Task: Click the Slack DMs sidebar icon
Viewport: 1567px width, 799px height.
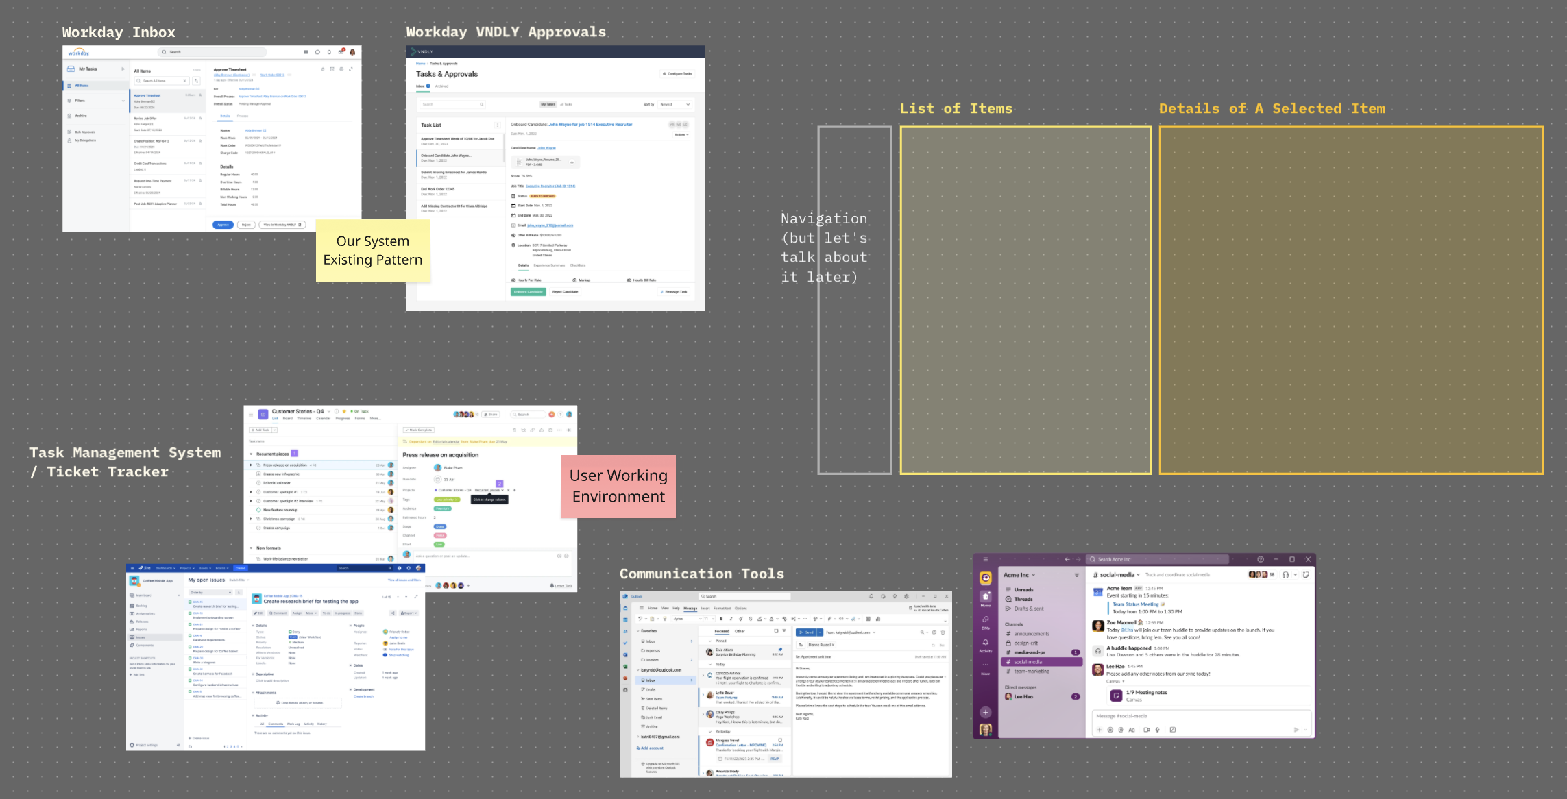Action: [985, 619]
